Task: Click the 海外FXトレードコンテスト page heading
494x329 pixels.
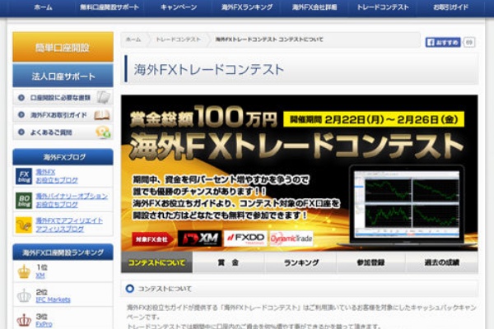Action: (x=209, y=70)
